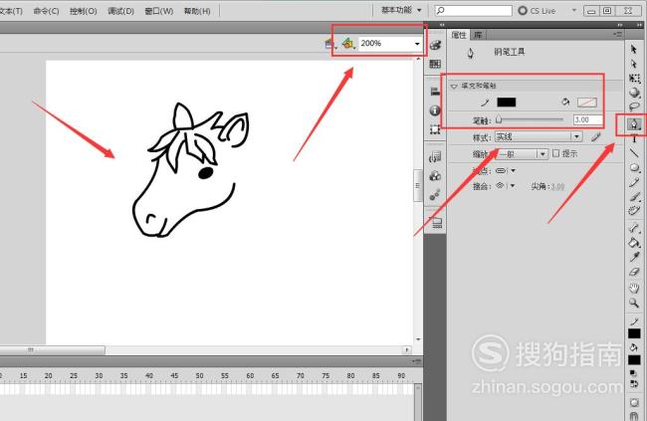Click frame 50 on timeline ruler
The width and height of the screenshot is (647, 421).
tap(199, 375)
